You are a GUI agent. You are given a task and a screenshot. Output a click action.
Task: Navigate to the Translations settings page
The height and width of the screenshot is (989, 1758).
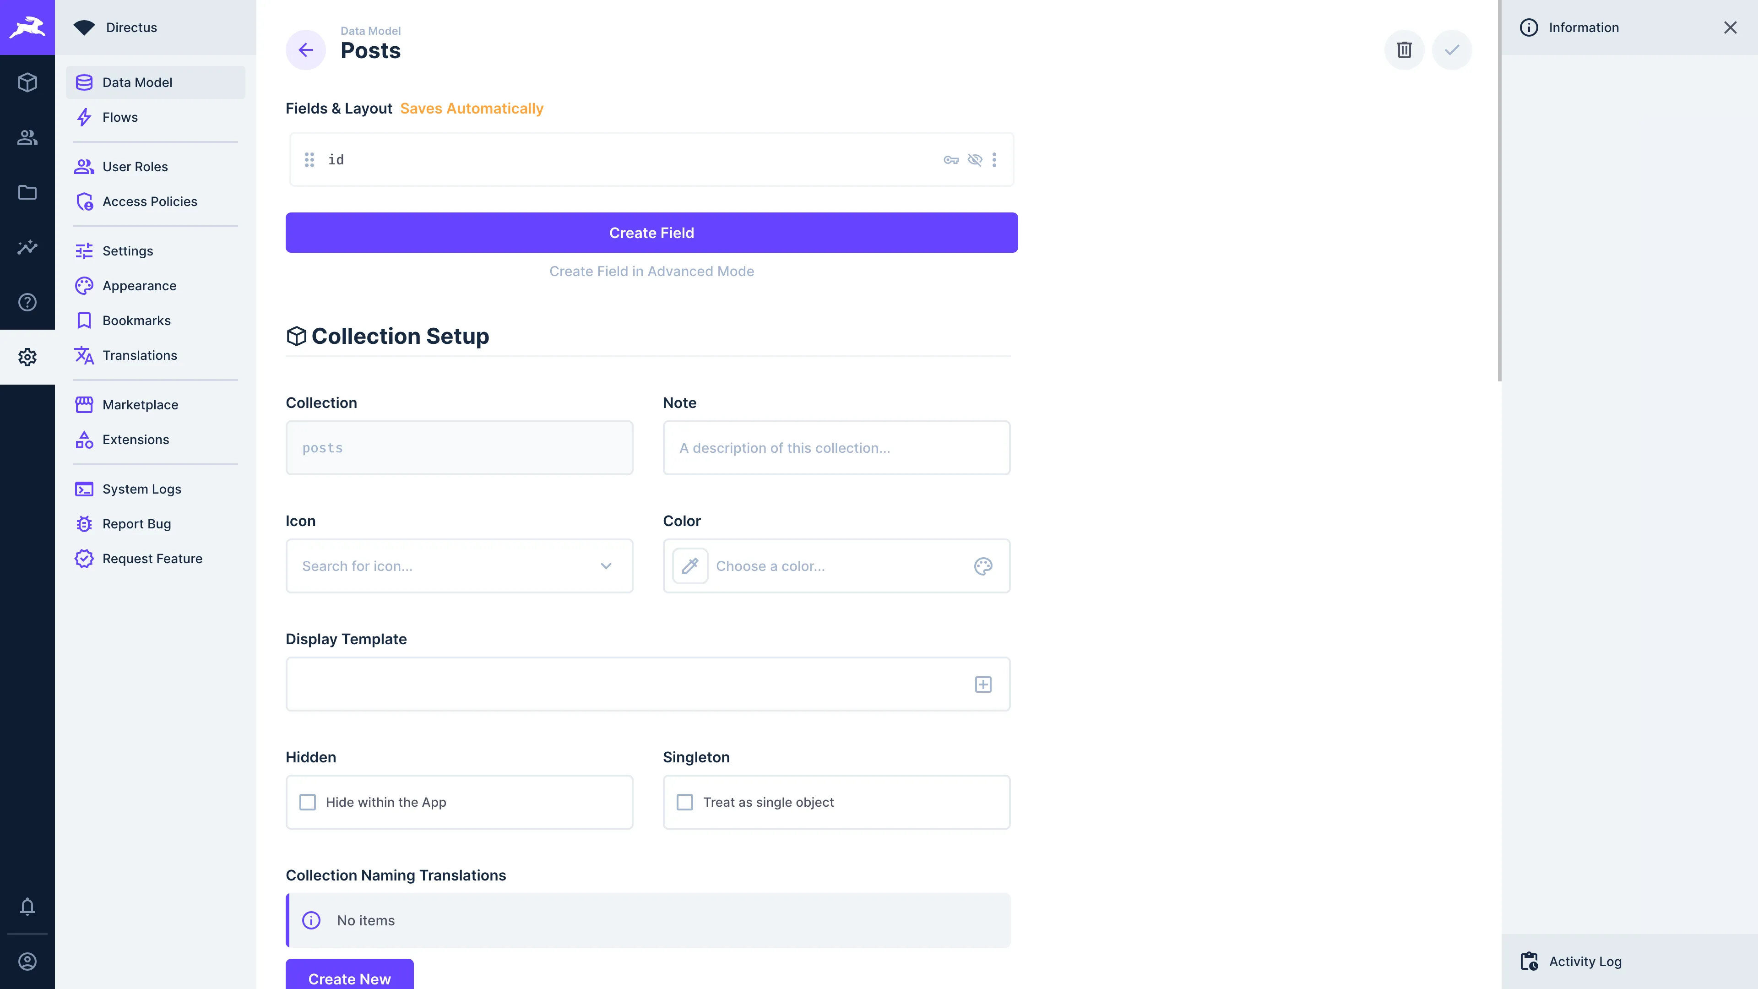point(139,355)
